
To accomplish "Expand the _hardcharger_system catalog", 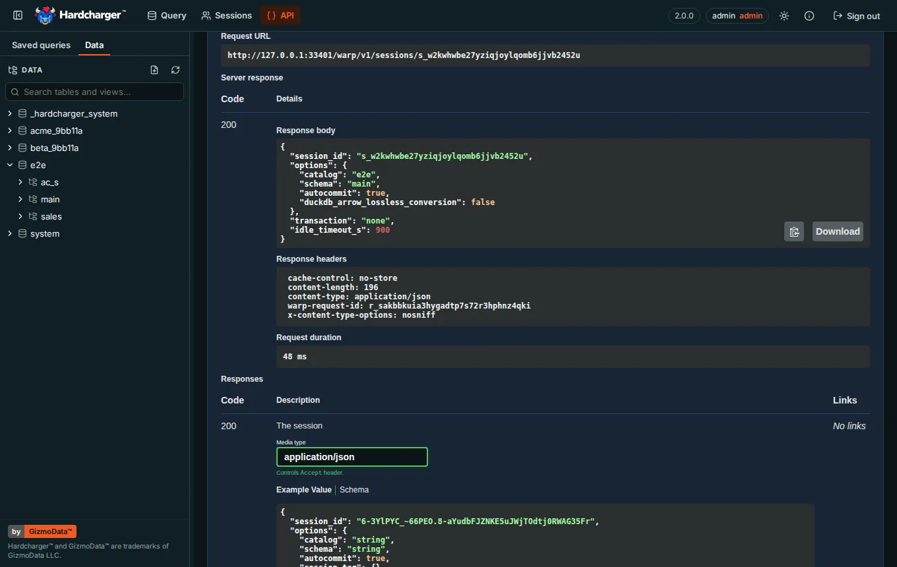I will pos(10,113).
